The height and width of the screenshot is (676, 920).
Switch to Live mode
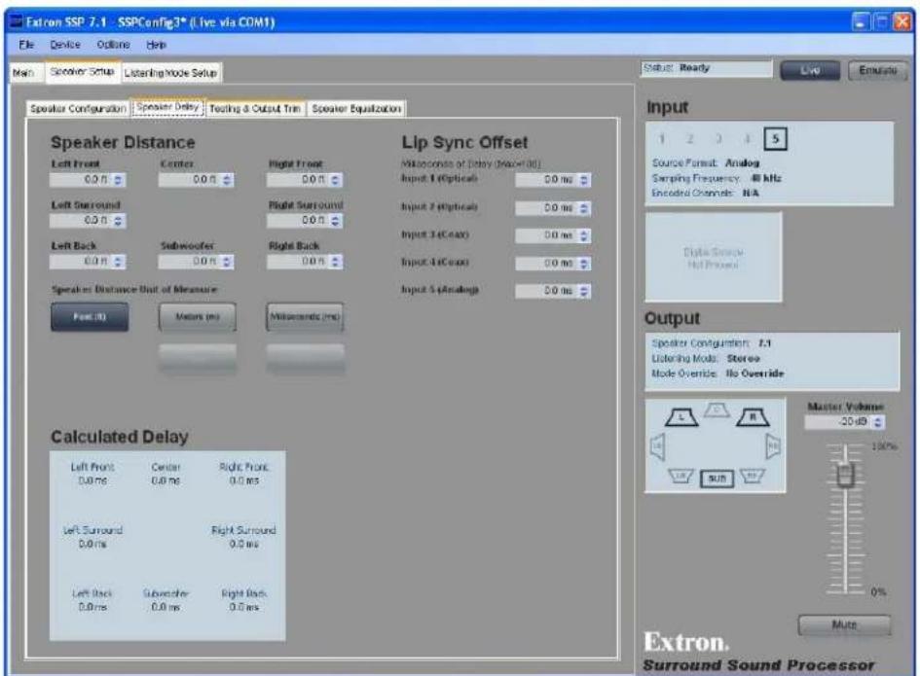pos(810,71)
